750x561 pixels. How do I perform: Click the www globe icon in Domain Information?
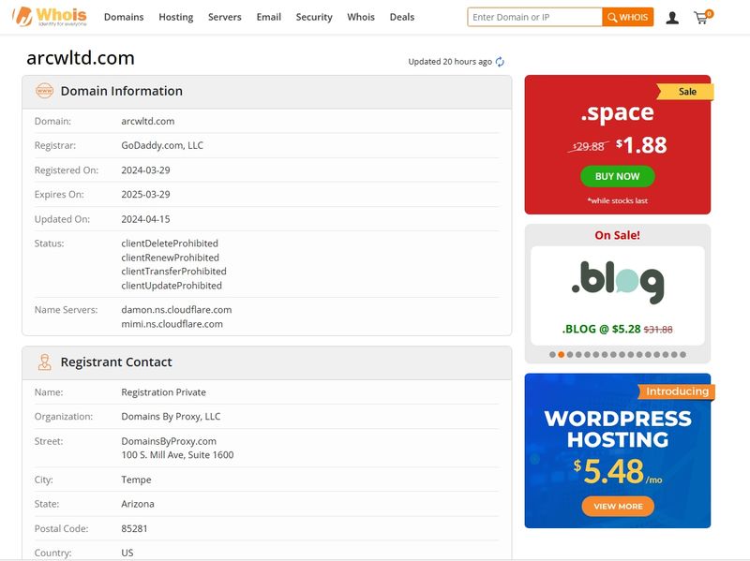[x=44, y=91]
